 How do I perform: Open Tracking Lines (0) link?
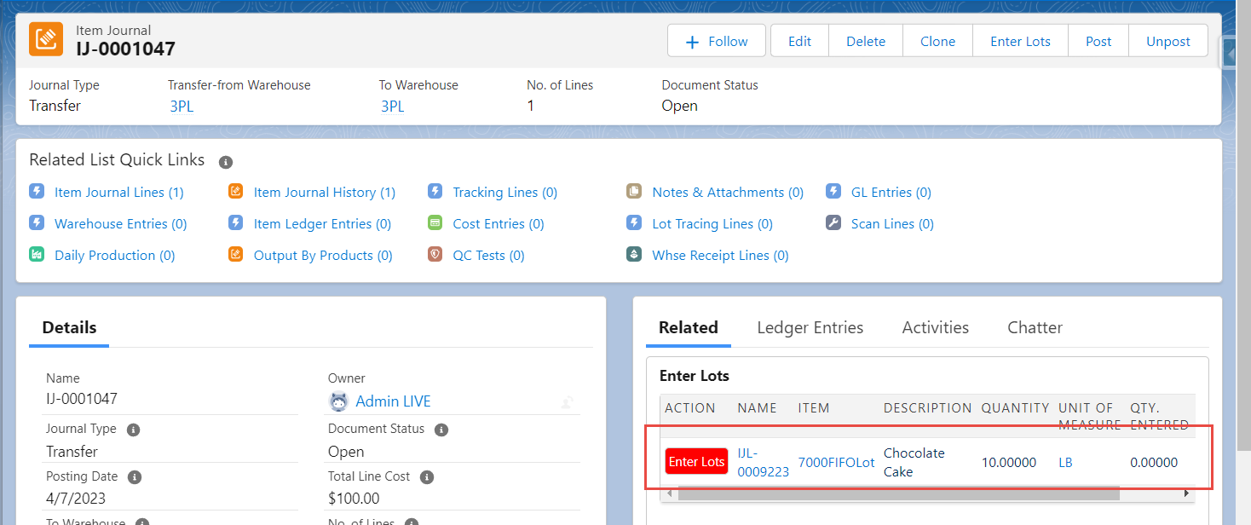(505, 193)
